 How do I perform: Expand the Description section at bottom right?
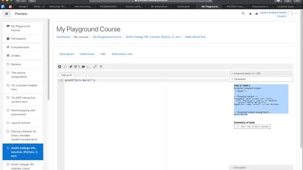[x=261, y=168]
